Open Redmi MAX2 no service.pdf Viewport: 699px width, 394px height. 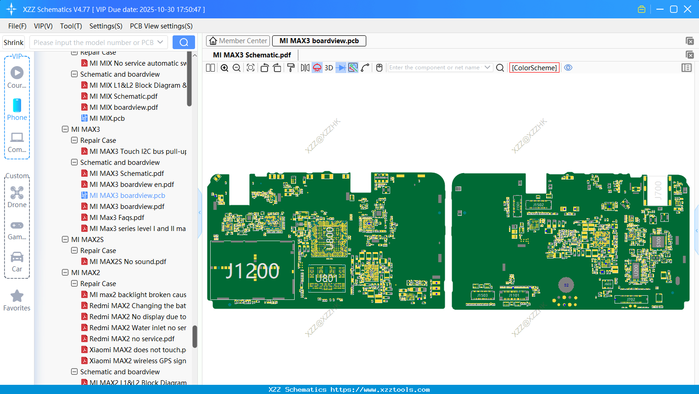[132, 339]
